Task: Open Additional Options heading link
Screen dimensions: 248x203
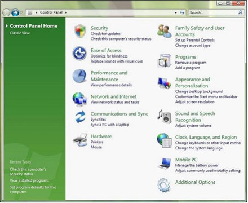Action: (195, 182)
